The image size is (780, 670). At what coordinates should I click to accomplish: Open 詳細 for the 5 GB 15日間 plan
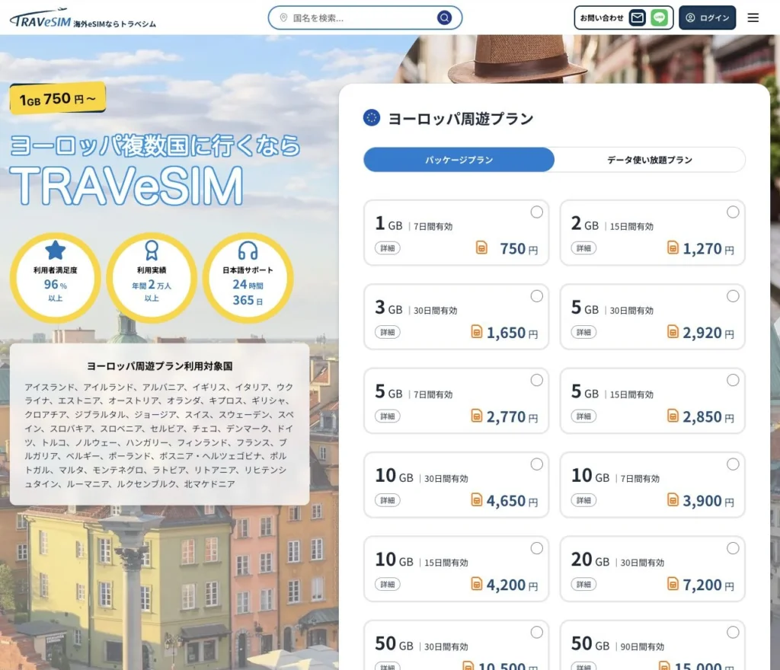pyautogui.click(x=583, y=416)
